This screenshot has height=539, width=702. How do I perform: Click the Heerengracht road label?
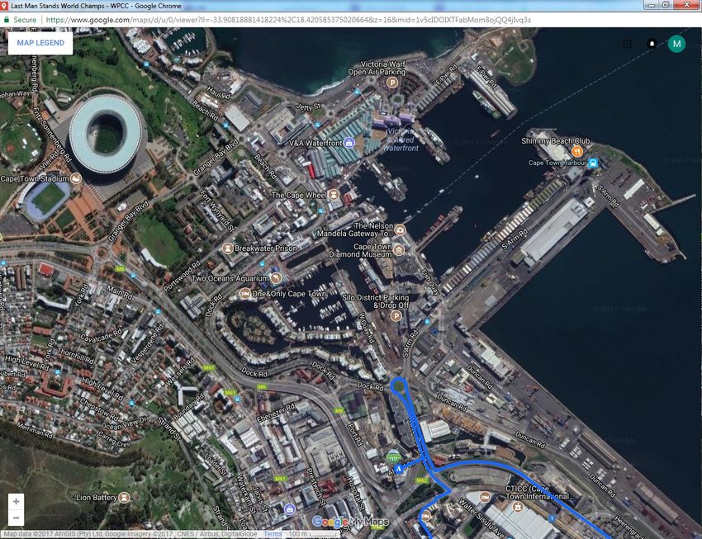tap(629, 527)
